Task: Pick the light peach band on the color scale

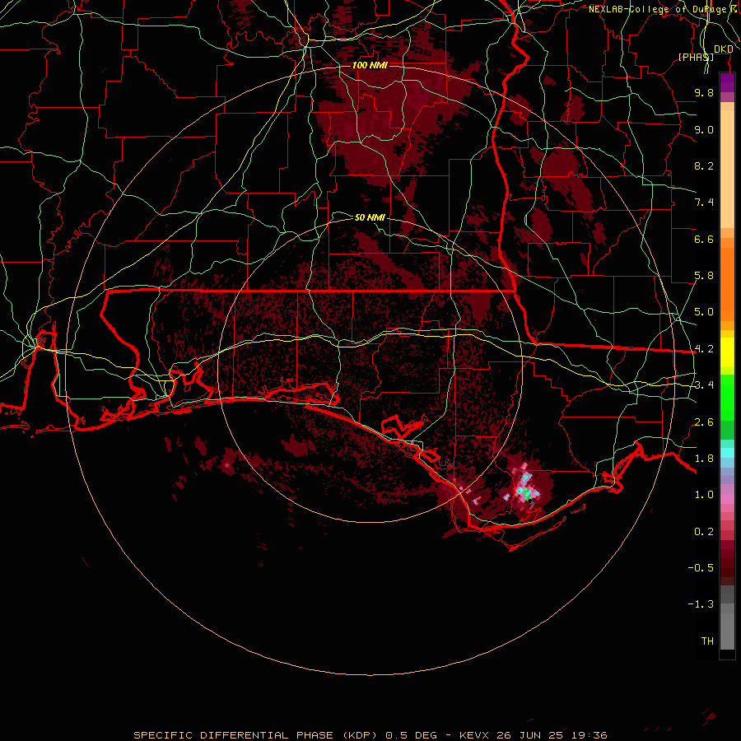Action: [727, 169]
